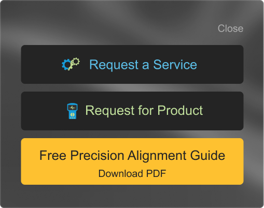Viewport: 264px width, 208px height.
Task: Select the gears icon beside Request a Service
Action: (71, 64)
